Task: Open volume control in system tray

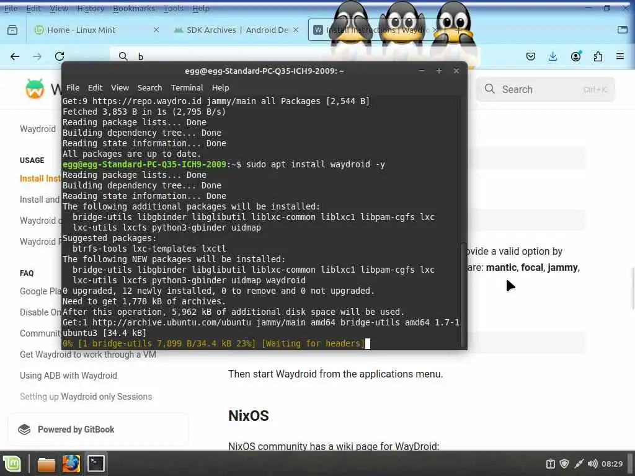Action: pyautogui.click(x=592, y=464)
